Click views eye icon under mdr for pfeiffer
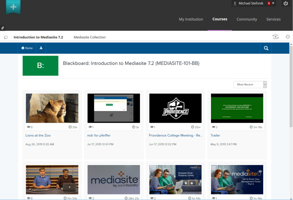The image size is (293, 200). tap(90, 127)
